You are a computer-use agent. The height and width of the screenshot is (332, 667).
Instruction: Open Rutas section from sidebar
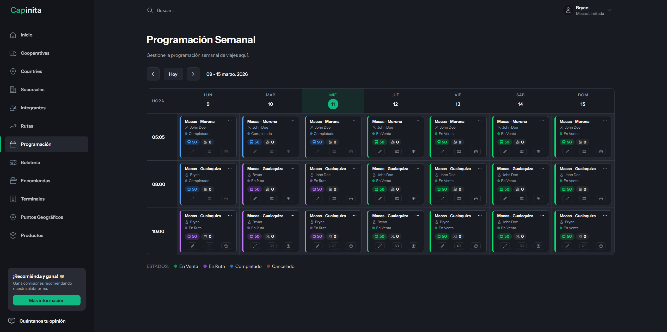tap(27, 126)
